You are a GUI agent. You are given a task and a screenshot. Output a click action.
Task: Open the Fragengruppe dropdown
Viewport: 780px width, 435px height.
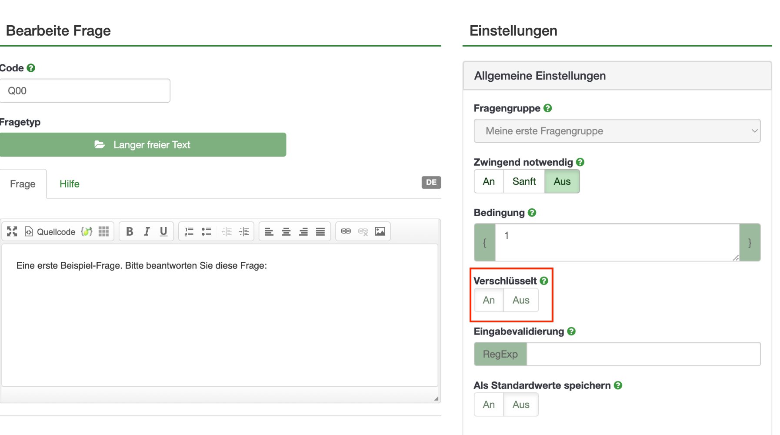[x=617, y=131]
